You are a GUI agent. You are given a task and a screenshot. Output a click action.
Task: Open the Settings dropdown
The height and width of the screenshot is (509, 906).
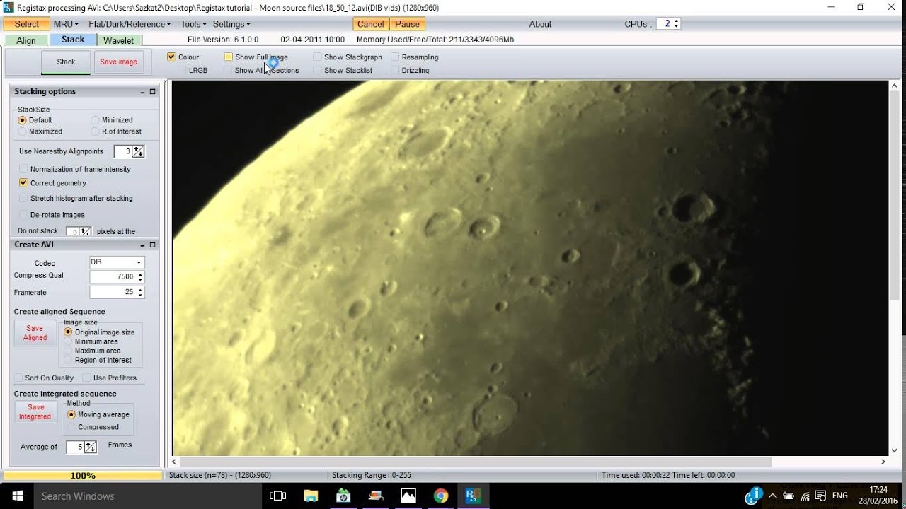(231, 24)
